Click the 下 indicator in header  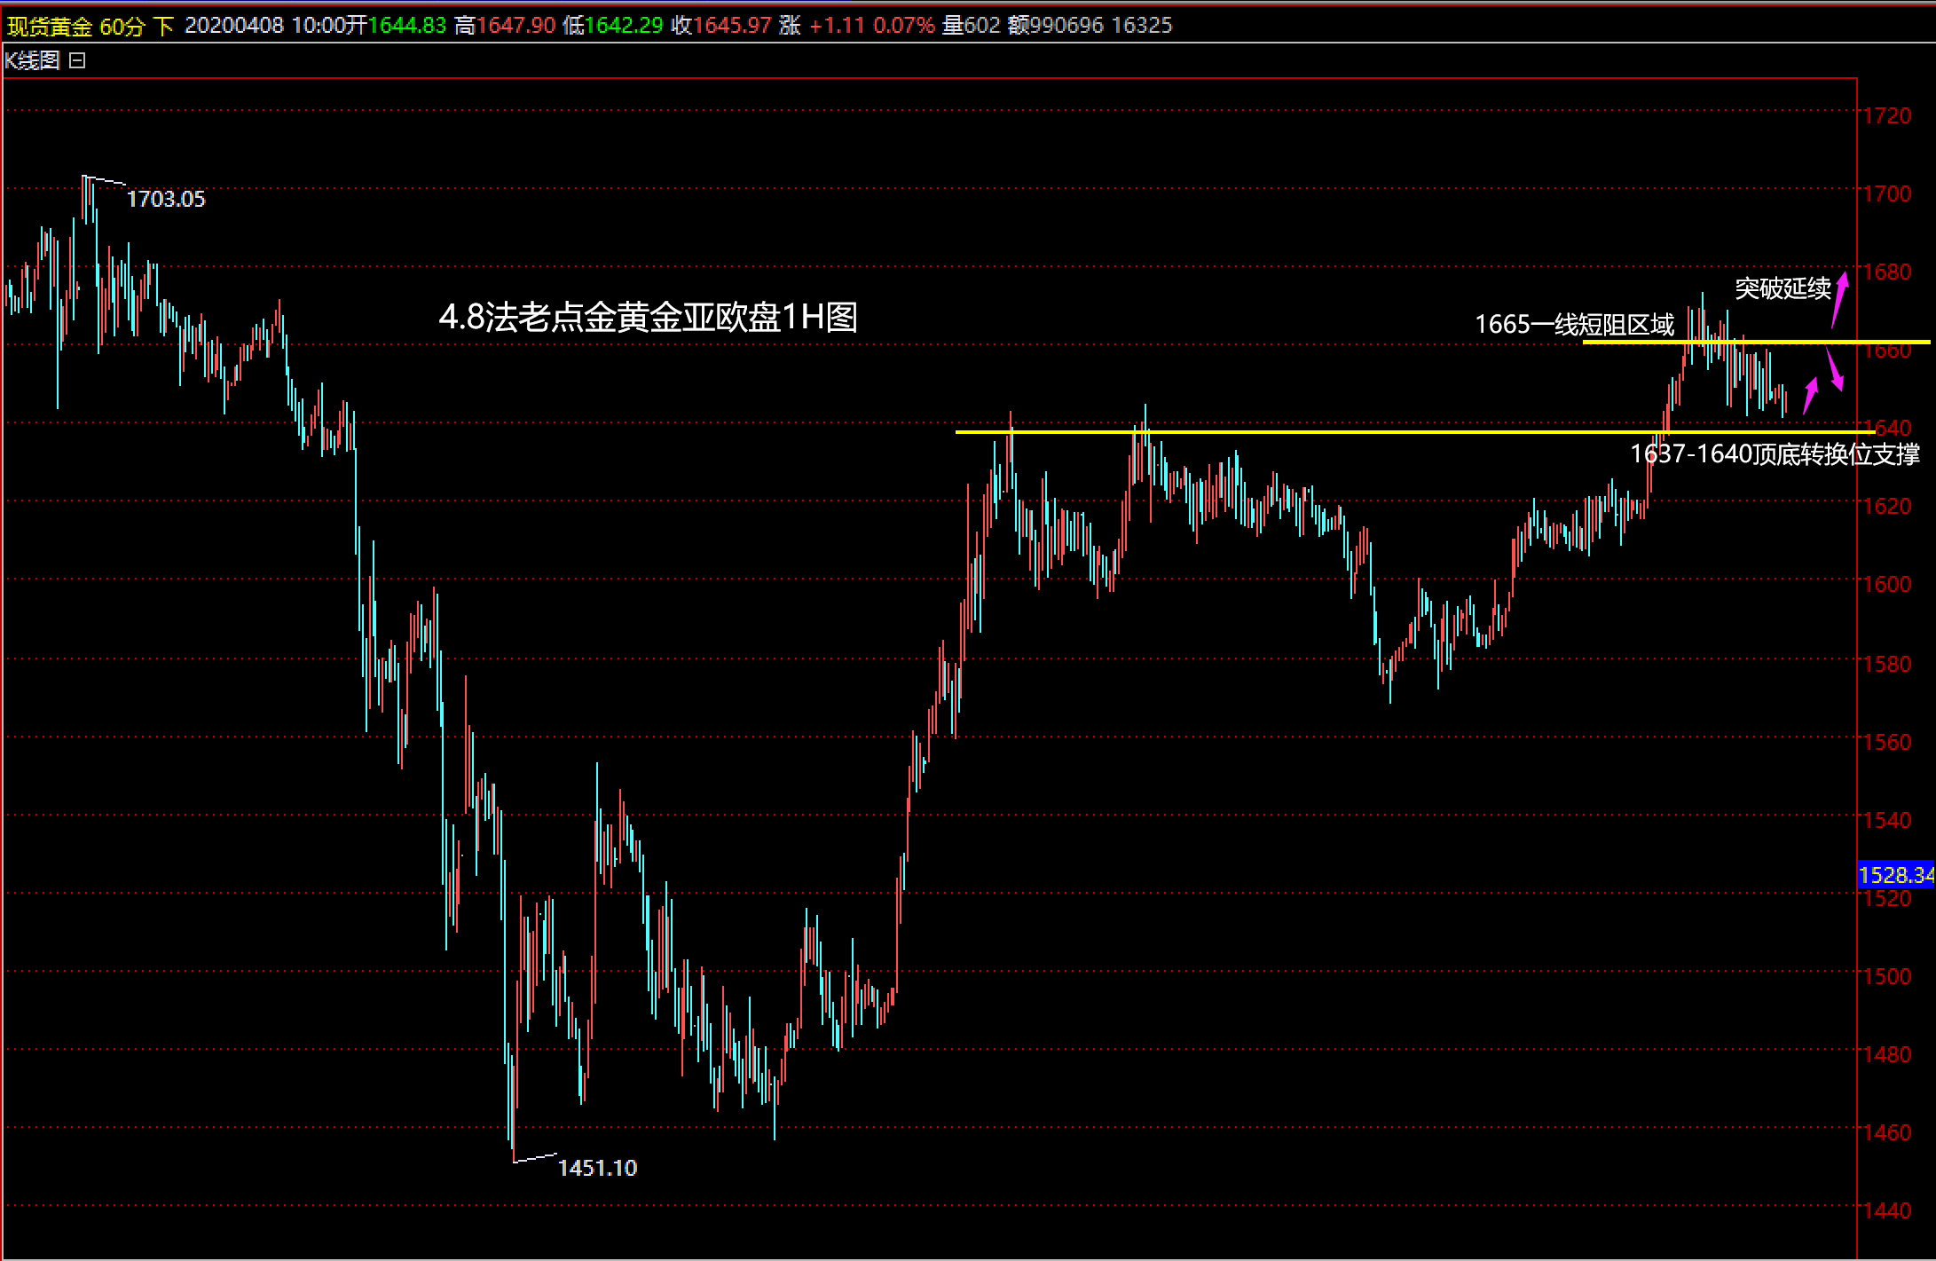[163, 26]
